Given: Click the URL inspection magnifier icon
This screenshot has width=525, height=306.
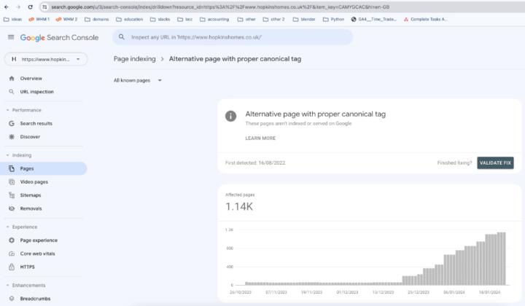Looking at the screenshot, I should (x=12, y=92).
